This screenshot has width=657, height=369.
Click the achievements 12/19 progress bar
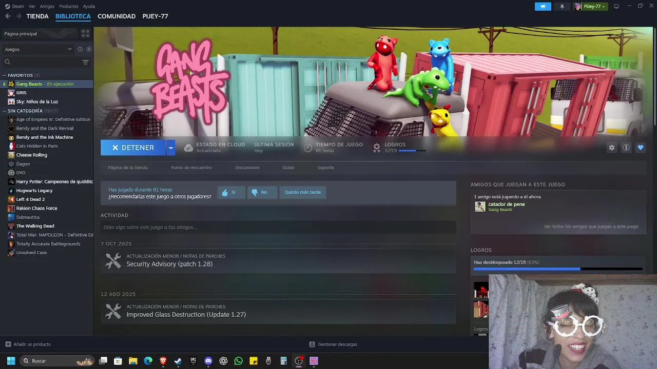[558, 269]
